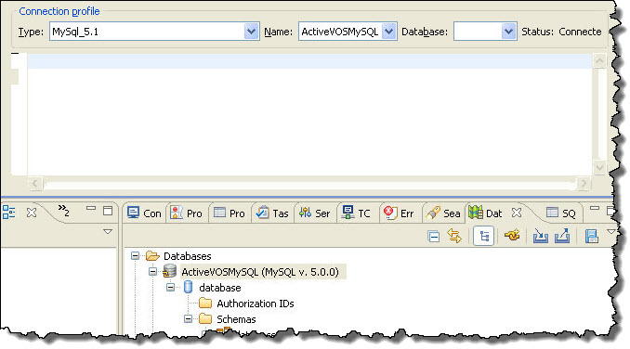Open the Err tab

tap(399, 213)
